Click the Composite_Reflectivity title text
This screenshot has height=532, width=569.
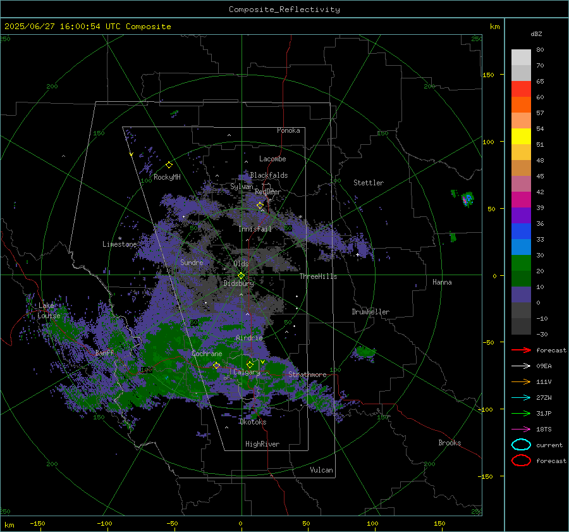click(284, 9)
